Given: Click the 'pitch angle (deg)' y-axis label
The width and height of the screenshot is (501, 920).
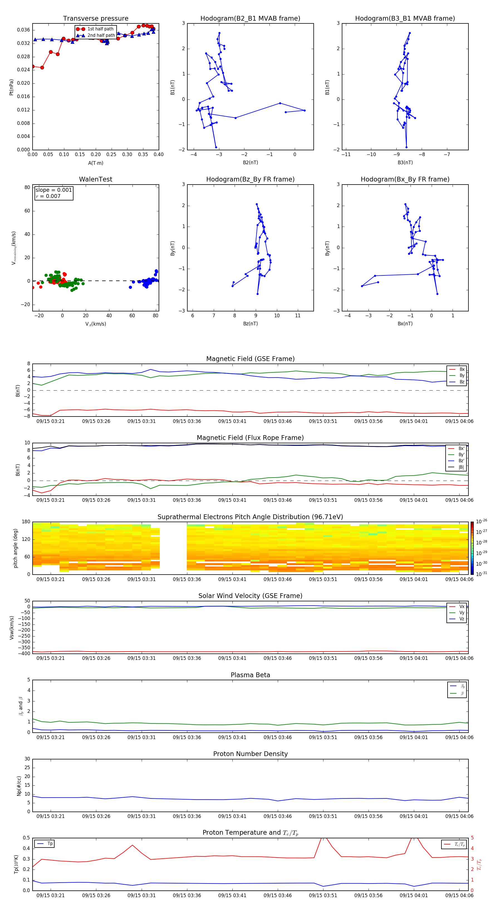Looking at the screenshot, I should coord(15,548).
